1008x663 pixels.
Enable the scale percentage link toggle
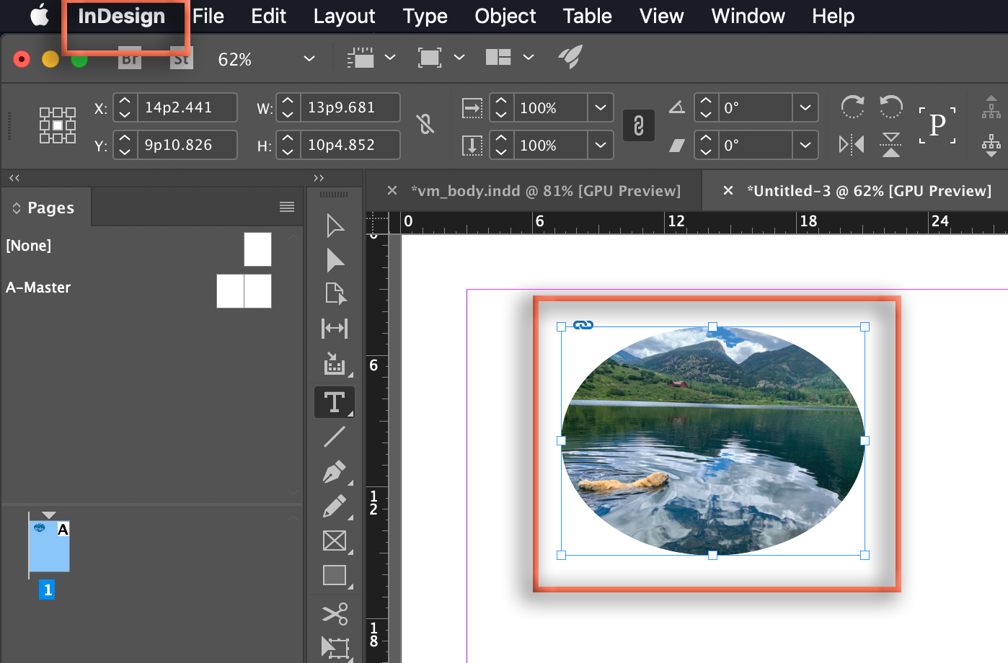[x=638, y=125]
